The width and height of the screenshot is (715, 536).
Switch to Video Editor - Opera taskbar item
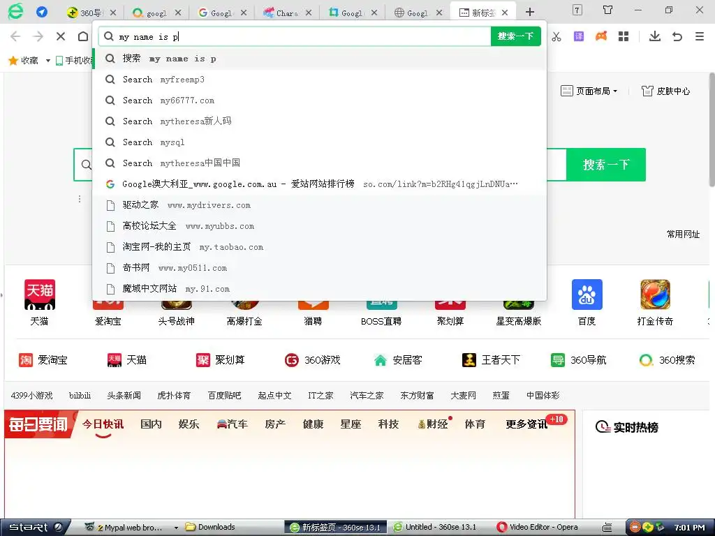coord(538,528)
